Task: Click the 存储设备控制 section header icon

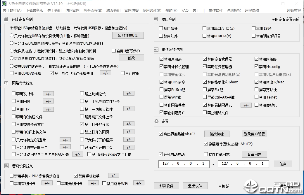Action: click(x=6, y=19)
